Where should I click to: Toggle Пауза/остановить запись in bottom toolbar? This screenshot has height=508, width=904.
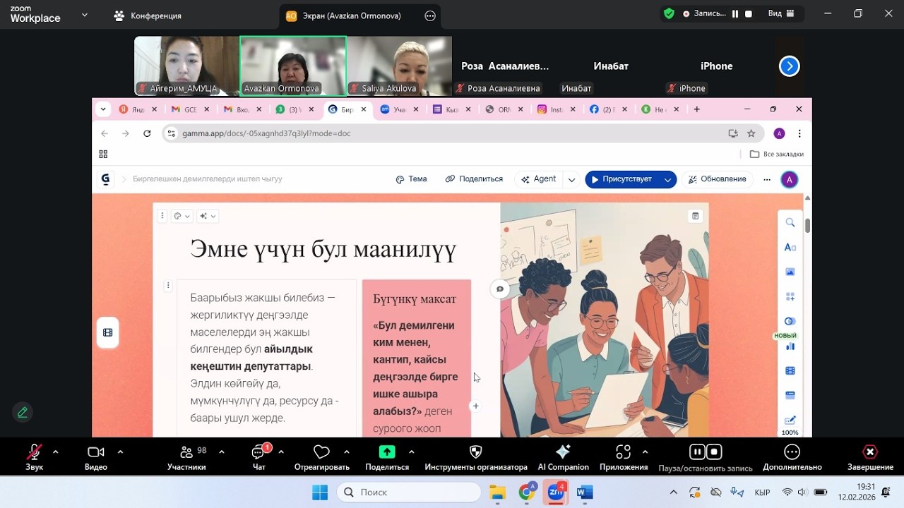click(705, 457)
